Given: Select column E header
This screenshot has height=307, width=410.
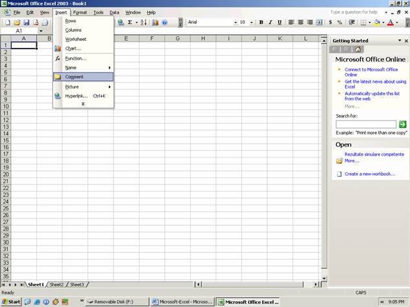Looking at the screenshot, I should pyautogui.click(x=126, y=39).
